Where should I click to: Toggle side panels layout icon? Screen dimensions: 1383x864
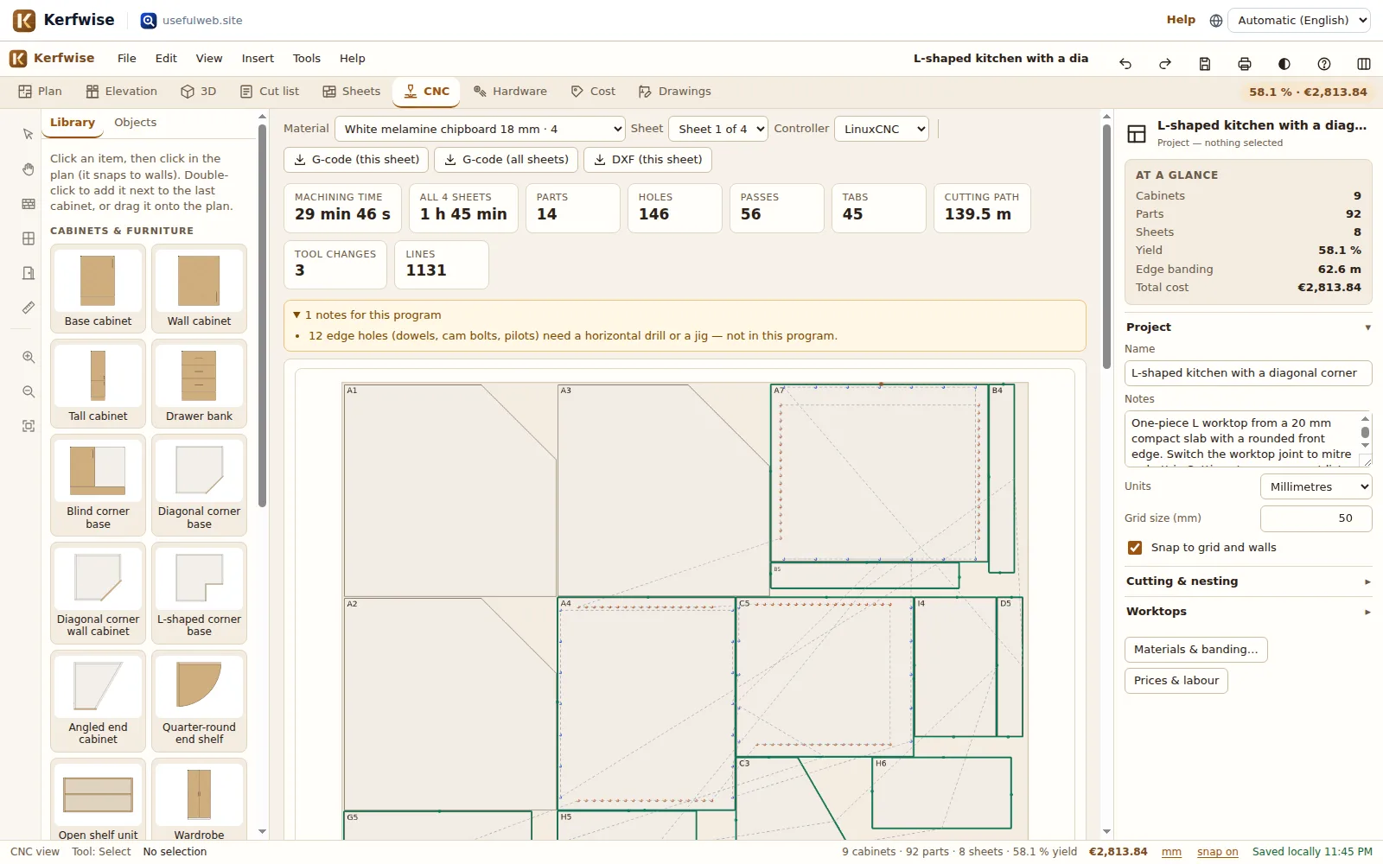click(x=1364, y=64)
